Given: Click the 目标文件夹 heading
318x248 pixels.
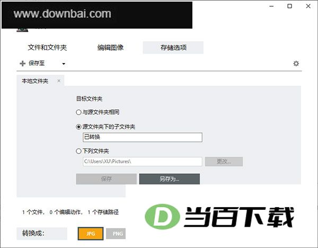Looking at the screenshot, I should [89, 99].
